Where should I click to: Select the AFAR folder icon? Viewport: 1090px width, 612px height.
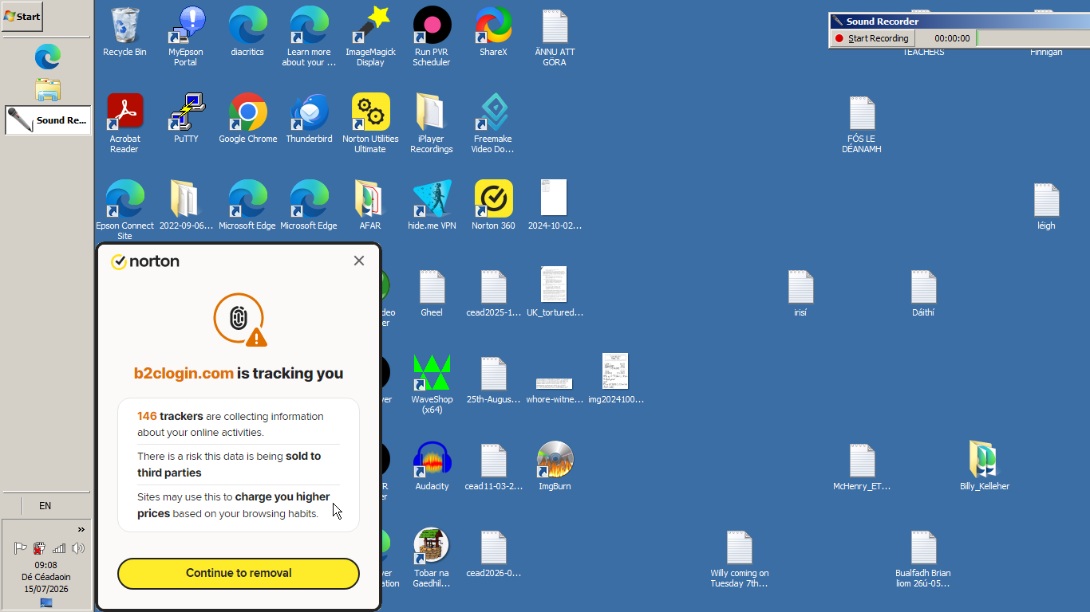(x=370, y=206)
